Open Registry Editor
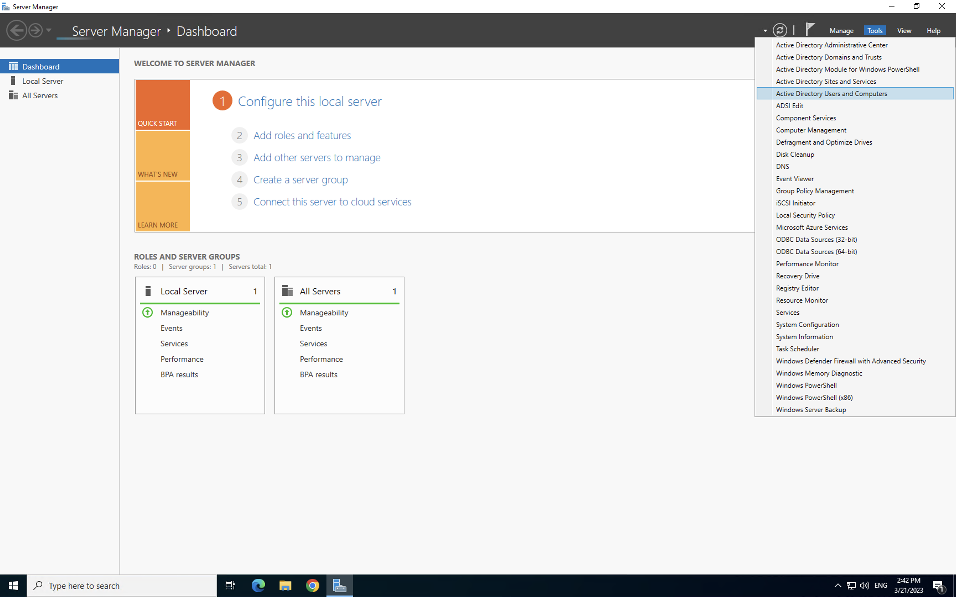 tap(855, 288)
